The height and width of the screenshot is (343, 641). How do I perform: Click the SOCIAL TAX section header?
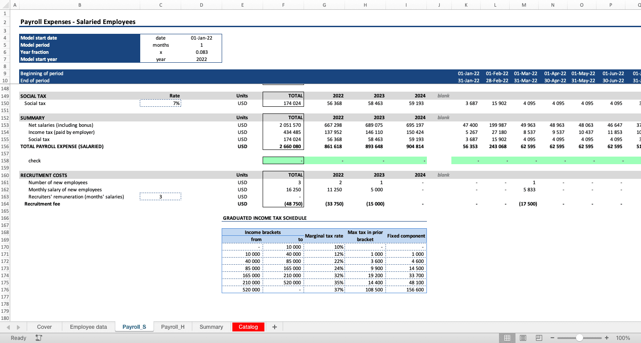click(x=33, y=96)
